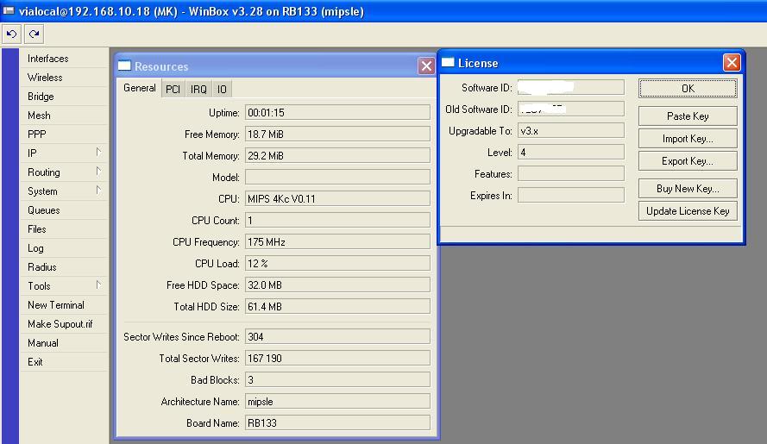Click the WinBox title bar application icon

click(x=9, y=10)
